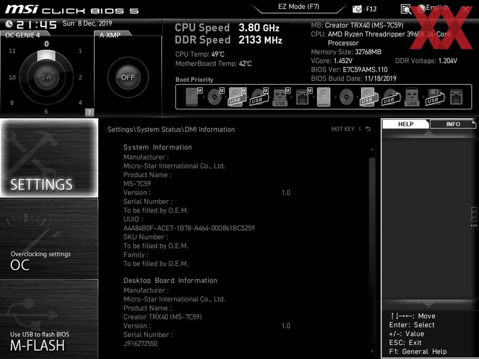Select the legacy USB key boot device

[x=412, y=97]
